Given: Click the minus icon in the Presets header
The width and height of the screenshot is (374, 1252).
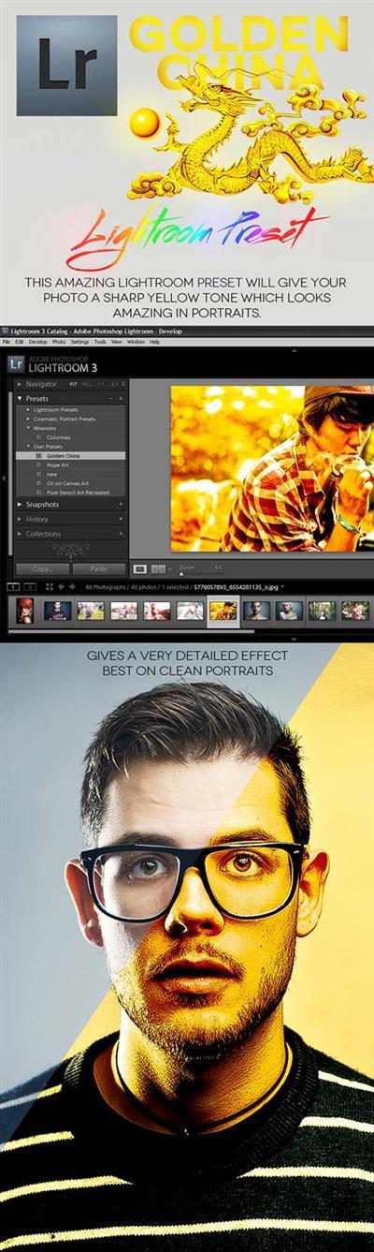Looking at the screenshot, I should 109,398.
